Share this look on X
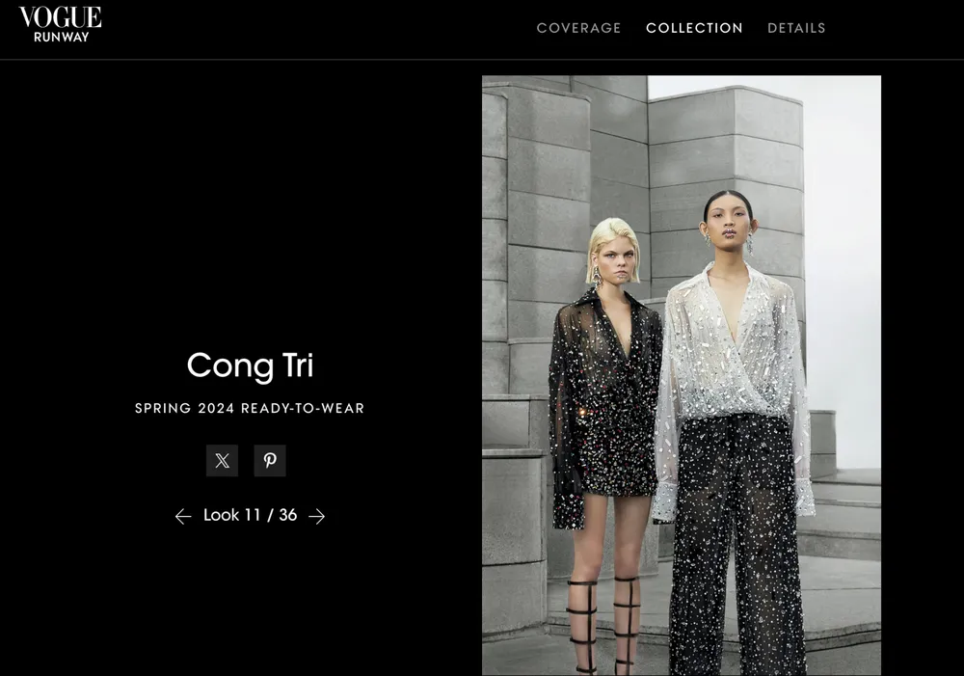This screenshot has height=676, width=964. (x=222, y=460)
